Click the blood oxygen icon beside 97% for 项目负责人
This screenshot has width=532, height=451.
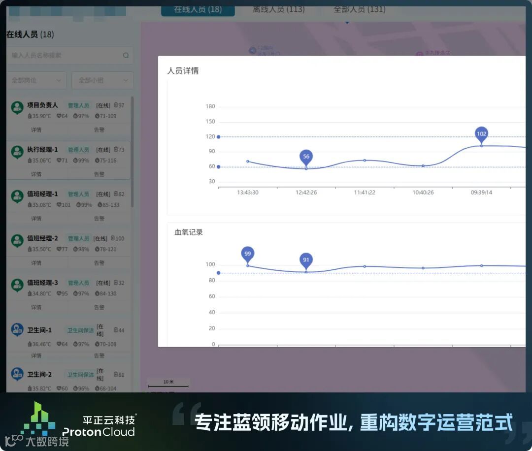[x=75, y=116]
